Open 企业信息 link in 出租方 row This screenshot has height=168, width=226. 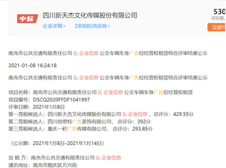pyautogui.click(x=111, y=158)
